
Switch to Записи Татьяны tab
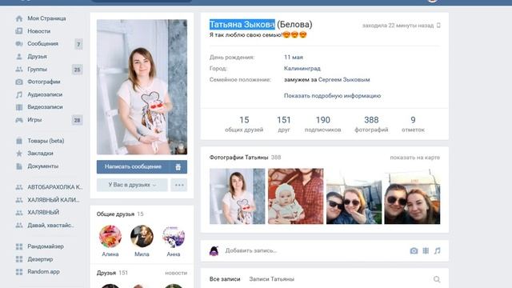click(272, 279)
